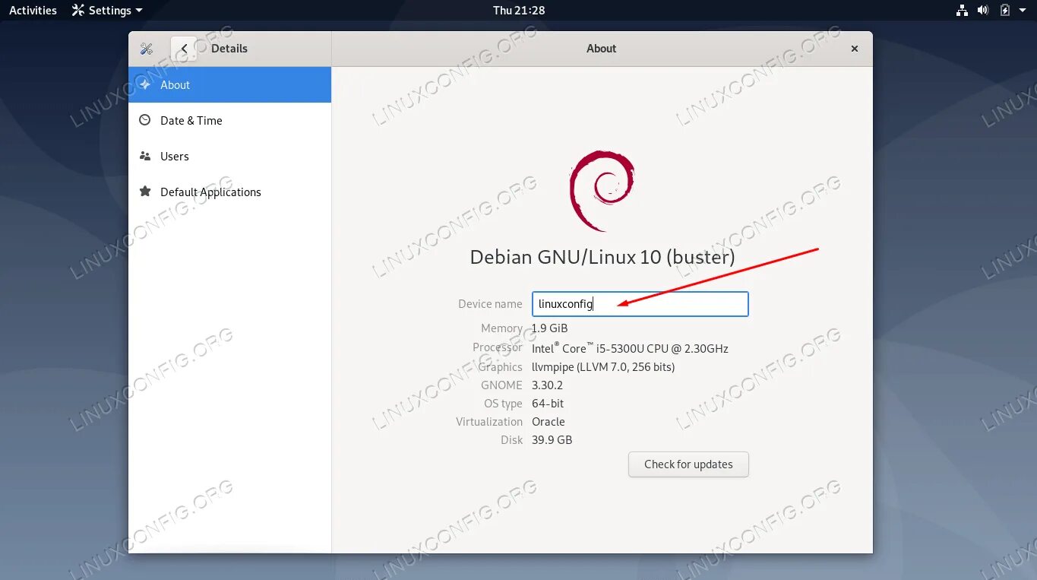
Task: Click the Details title in the header
Action: pos(229,49)
